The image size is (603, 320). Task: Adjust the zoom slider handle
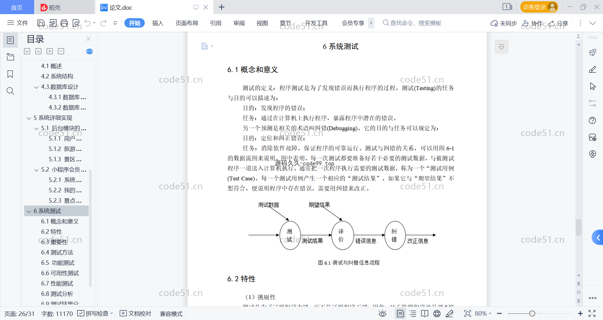point(532,313)
